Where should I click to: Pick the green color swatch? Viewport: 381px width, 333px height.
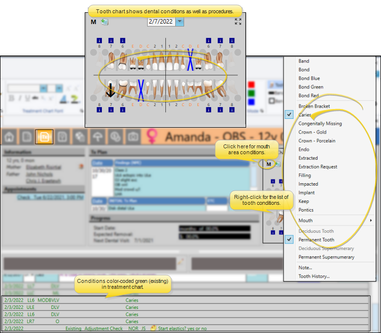(x=251, y=93)
